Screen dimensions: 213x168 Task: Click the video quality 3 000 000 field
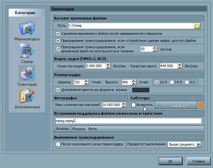96,66
